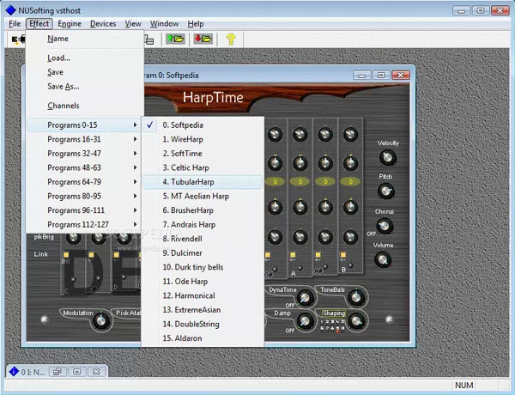The height and width of the screenshot is (395, 515).
Task: Open the Engine menu
Action: pos(70,23)
